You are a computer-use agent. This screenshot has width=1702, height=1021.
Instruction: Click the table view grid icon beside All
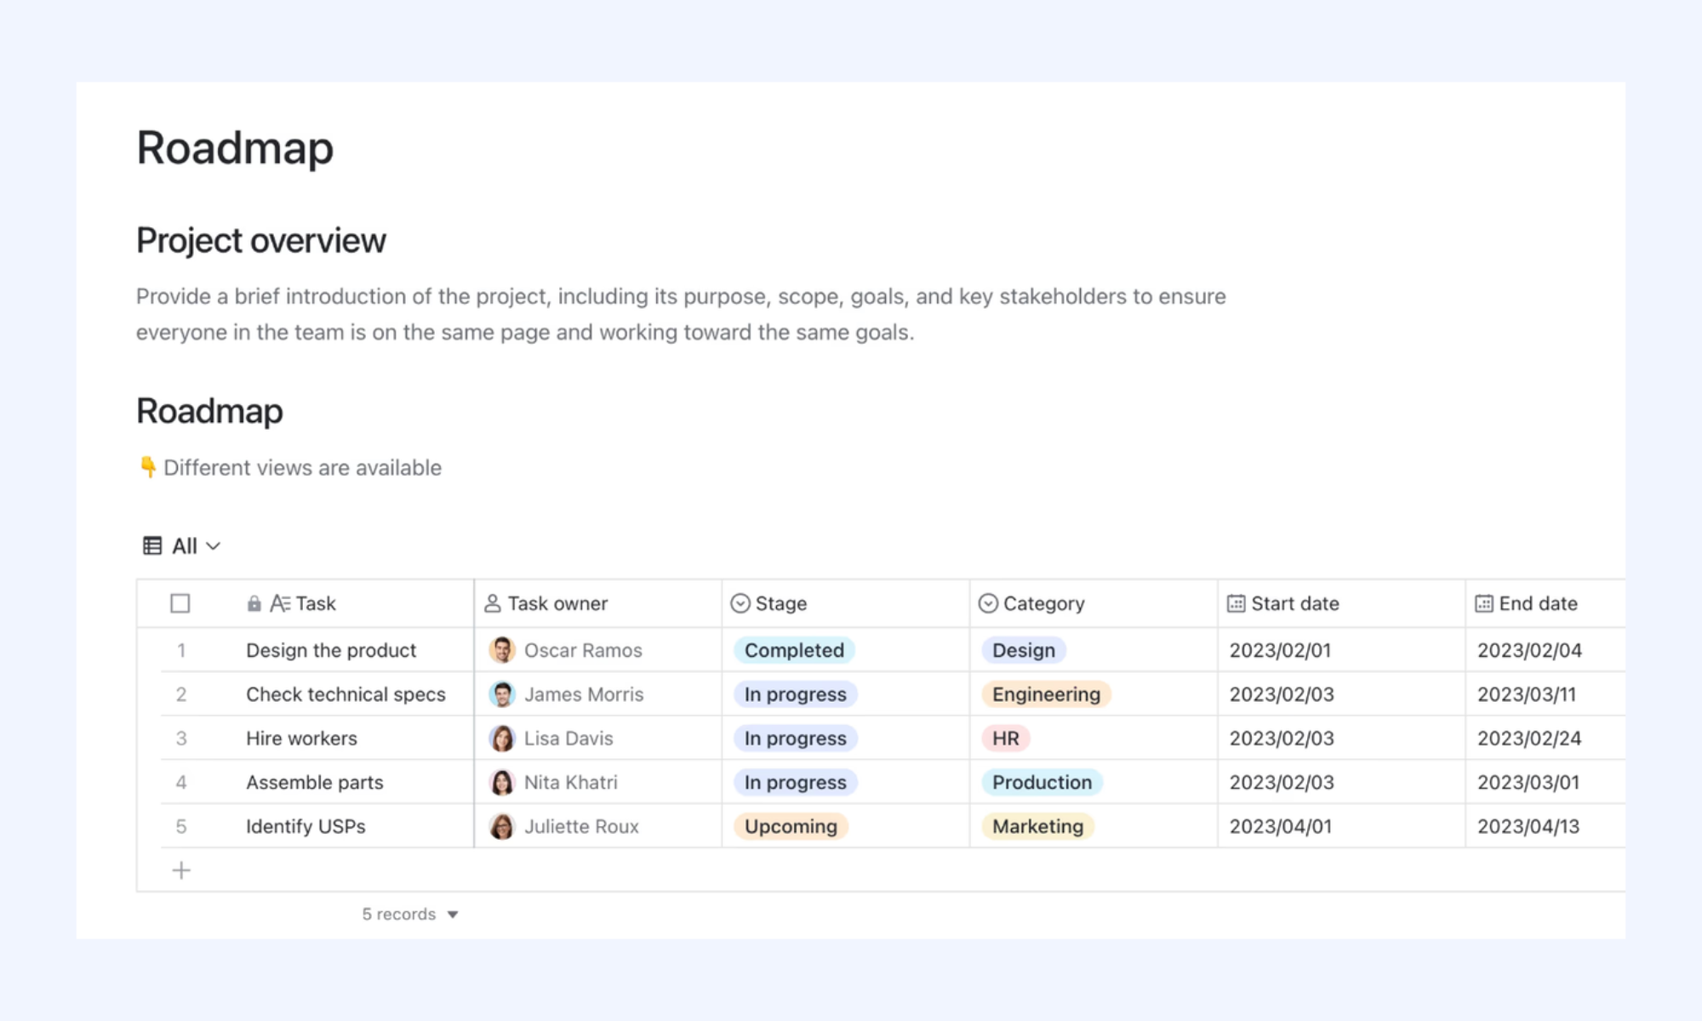tap(152, 545)
